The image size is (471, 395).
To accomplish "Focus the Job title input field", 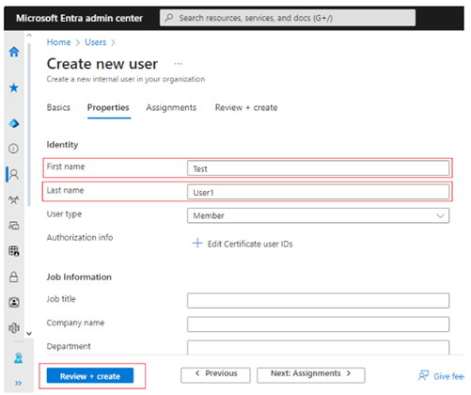I will coord(318,301).
